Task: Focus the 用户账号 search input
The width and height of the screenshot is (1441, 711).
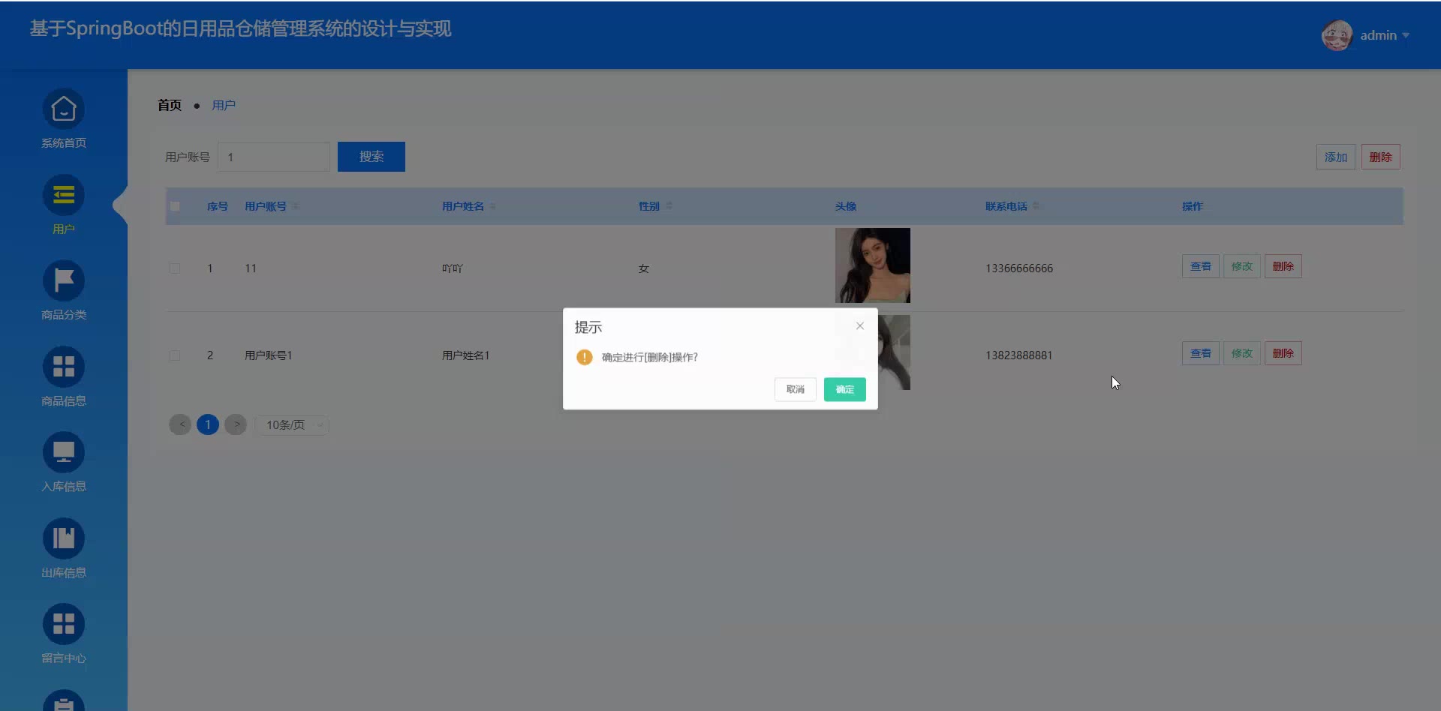Action: pyautogui.click(x=274, y=157)
